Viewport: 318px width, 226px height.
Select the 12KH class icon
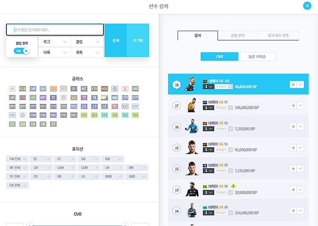[x=33, y=115]
